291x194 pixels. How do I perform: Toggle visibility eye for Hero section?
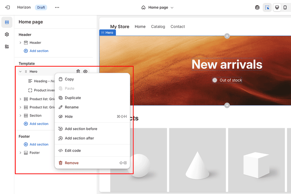point(85,72)
